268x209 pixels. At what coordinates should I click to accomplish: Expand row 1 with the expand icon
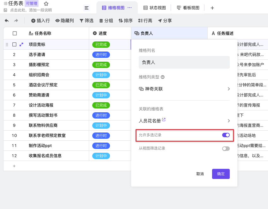(21, 45)
